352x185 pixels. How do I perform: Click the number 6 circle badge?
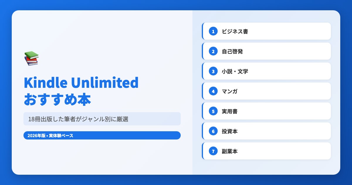coord(213,131)
